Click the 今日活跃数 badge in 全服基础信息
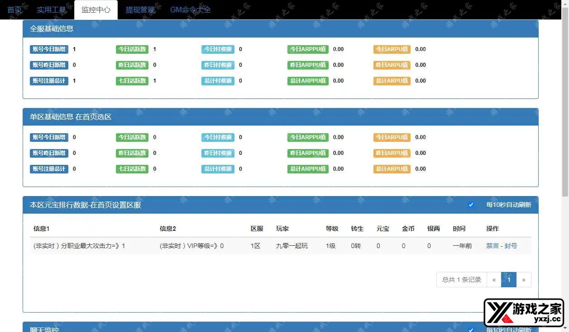This screenshot has height=332, width=569. (x=132, y=49)
